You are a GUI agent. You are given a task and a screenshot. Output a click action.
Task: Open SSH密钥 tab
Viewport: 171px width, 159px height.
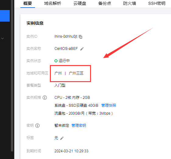click(157, 3)
